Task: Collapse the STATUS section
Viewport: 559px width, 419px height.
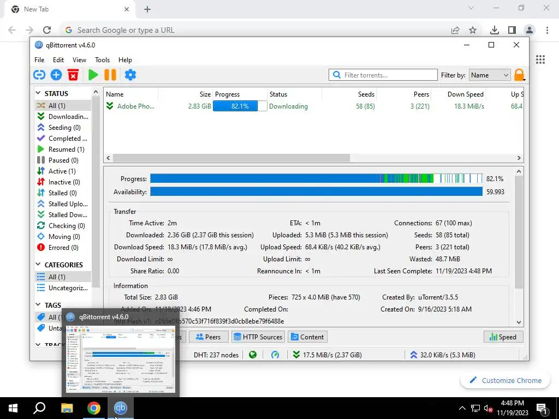Action: click(38, 93)
